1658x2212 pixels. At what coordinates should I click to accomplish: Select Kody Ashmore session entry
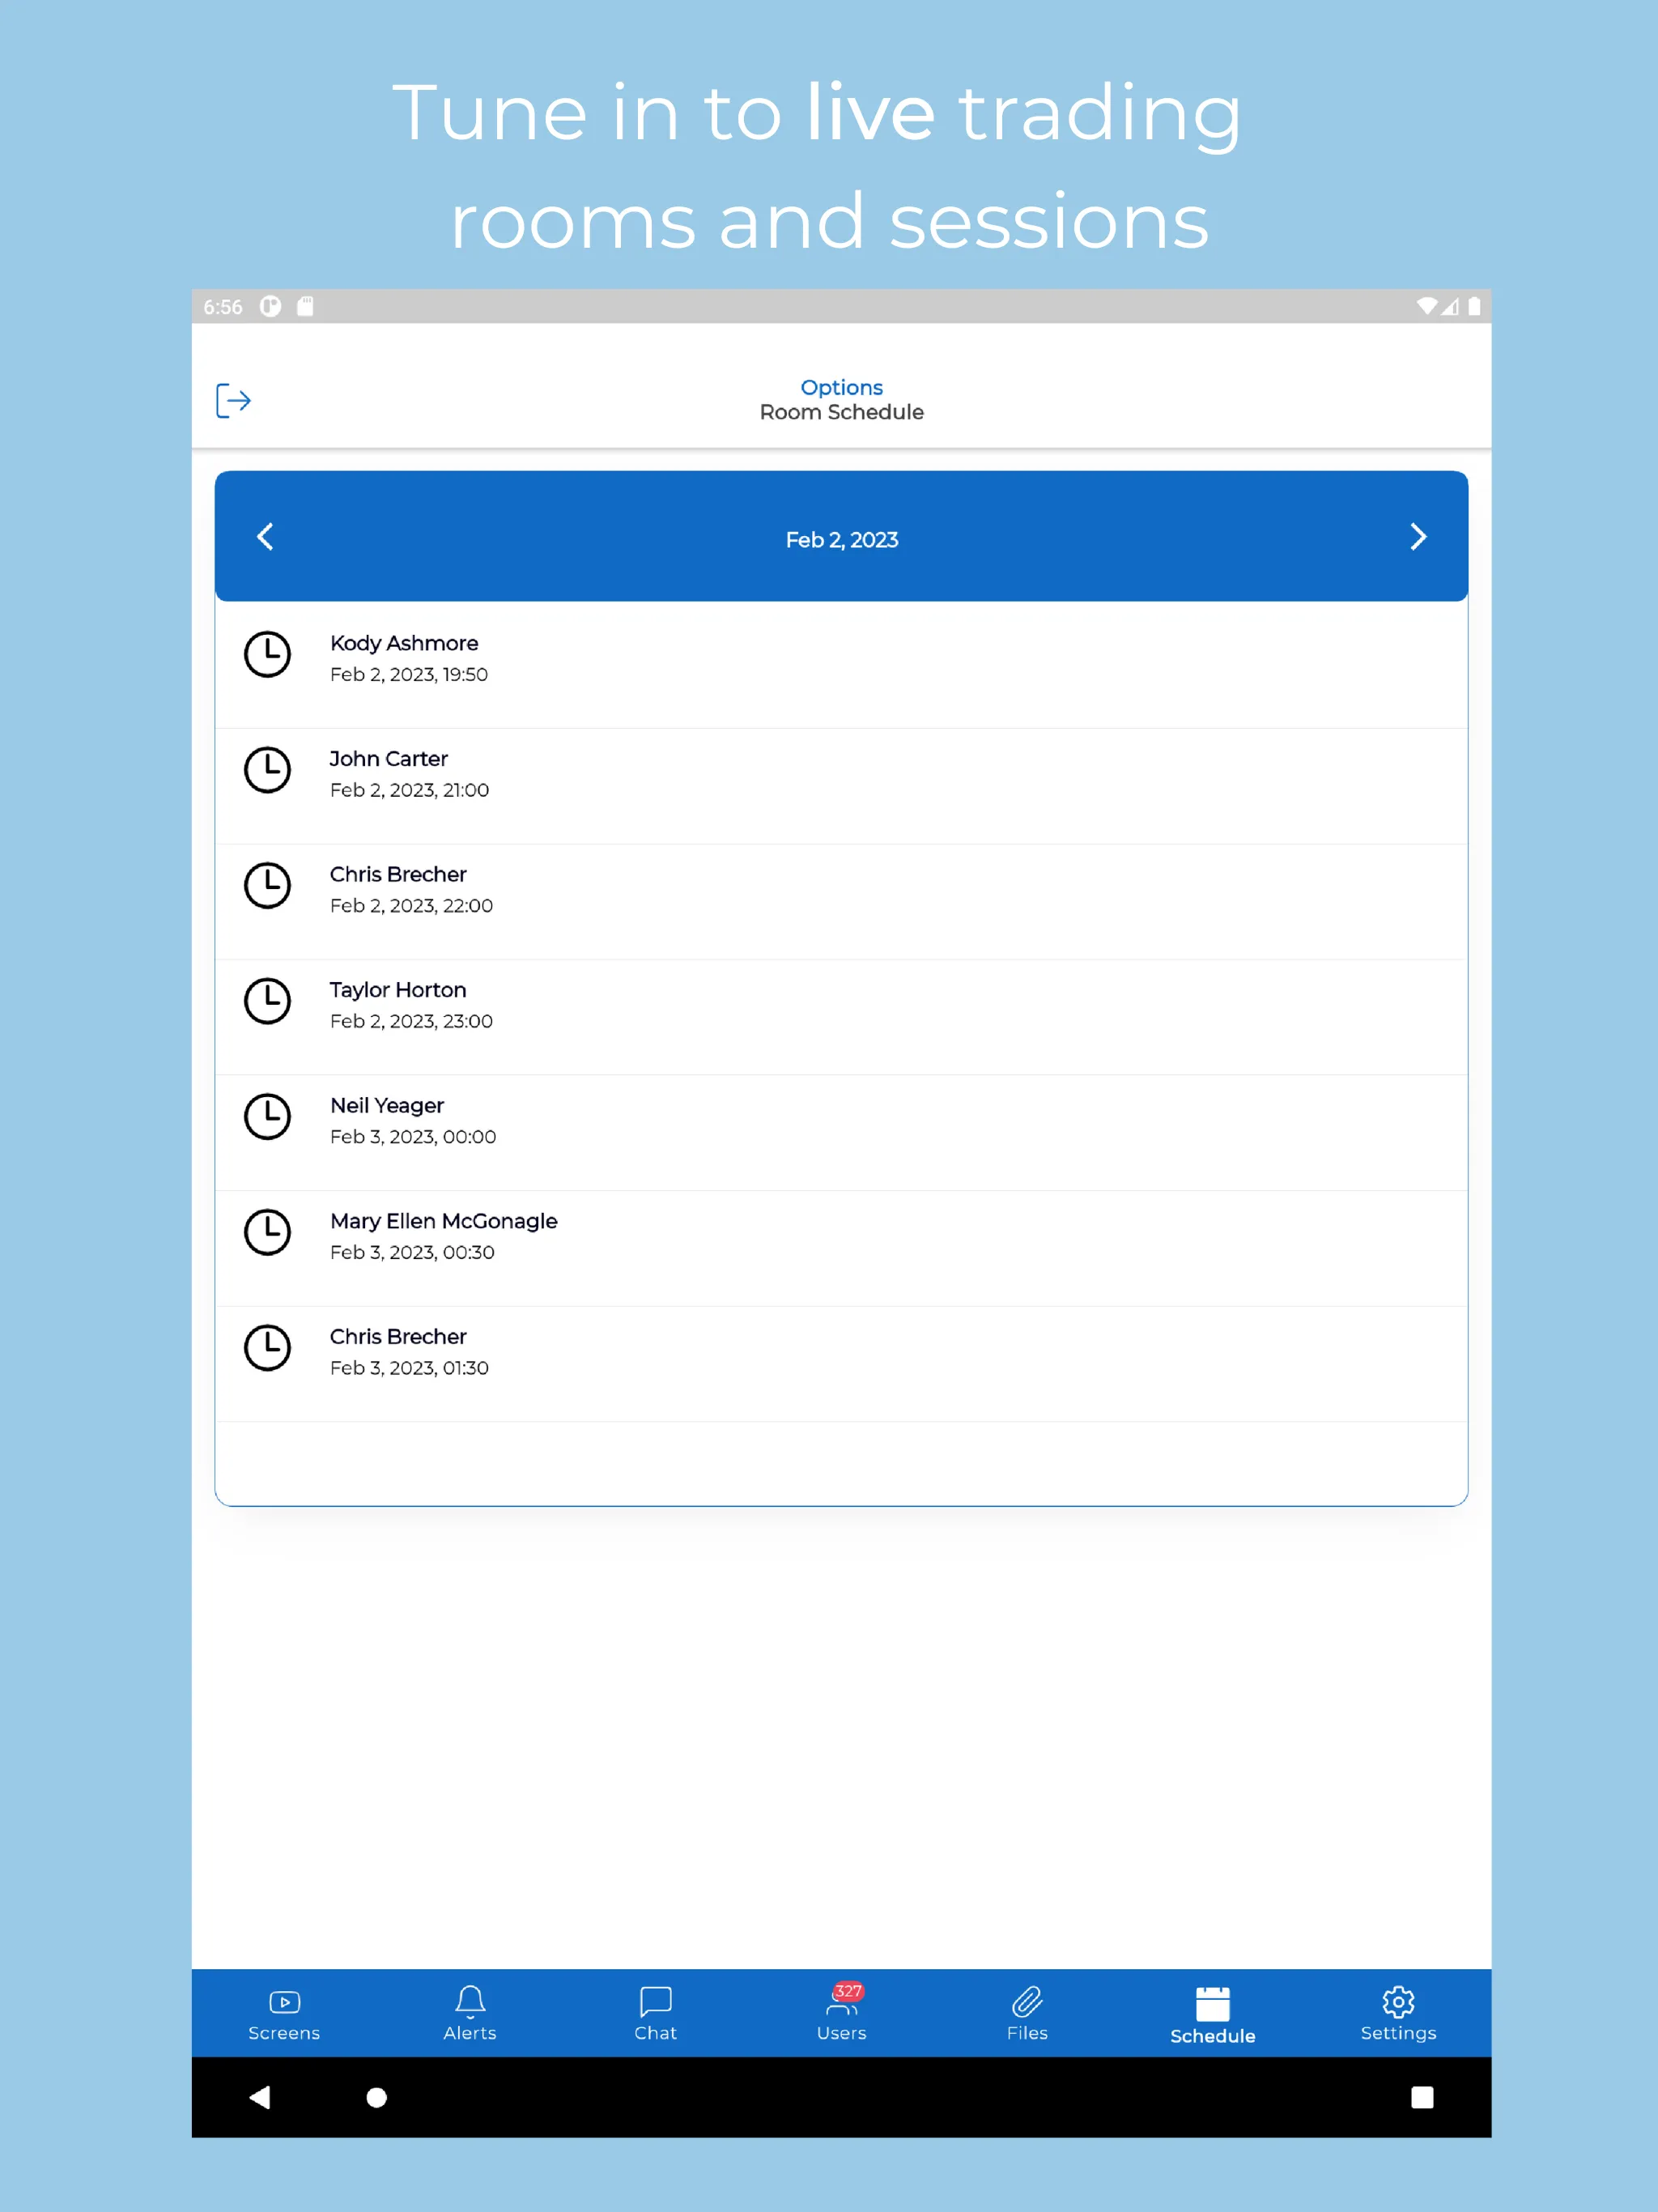point(841,658)
